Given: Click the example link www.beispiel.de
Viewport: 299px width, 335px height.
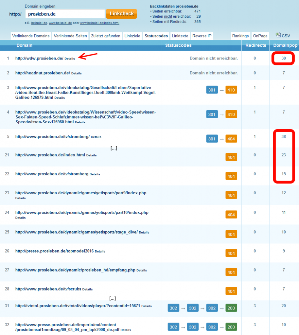Looking at the screenshot, I should pos(61,23).
